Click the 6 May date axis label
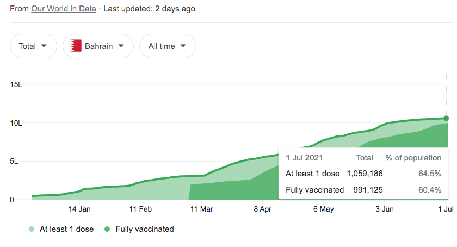Viewport: 457px width, 247px height. coord(324,209)
